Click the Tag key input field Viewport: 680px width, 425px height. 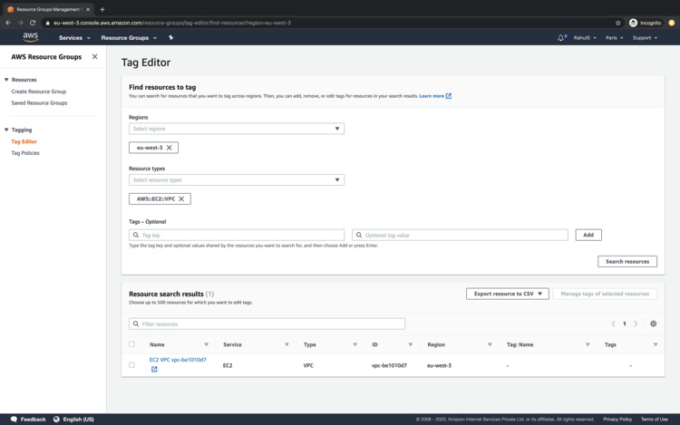pyautogui.click(x=237, y=235)
